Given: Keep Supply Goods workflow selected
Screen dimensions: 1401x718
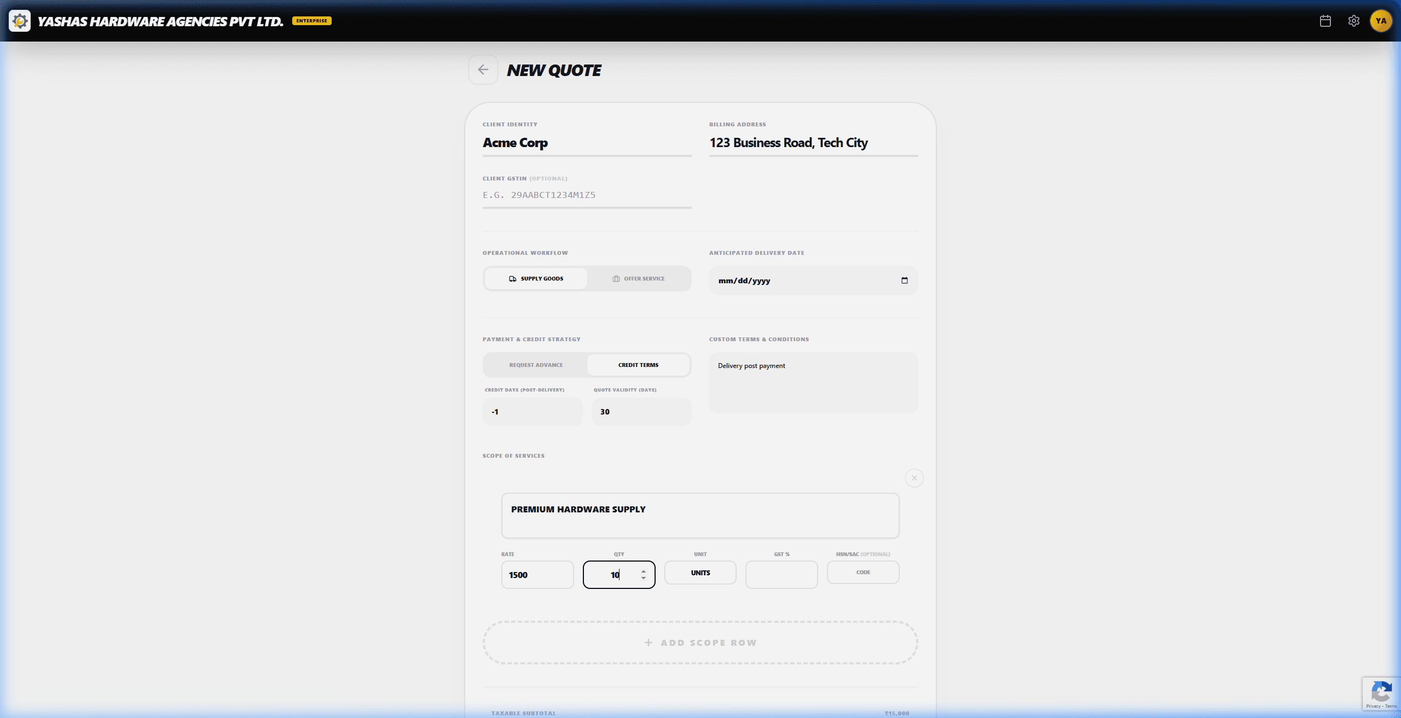Looking at the screenshot, I should (x=535, y=278).
